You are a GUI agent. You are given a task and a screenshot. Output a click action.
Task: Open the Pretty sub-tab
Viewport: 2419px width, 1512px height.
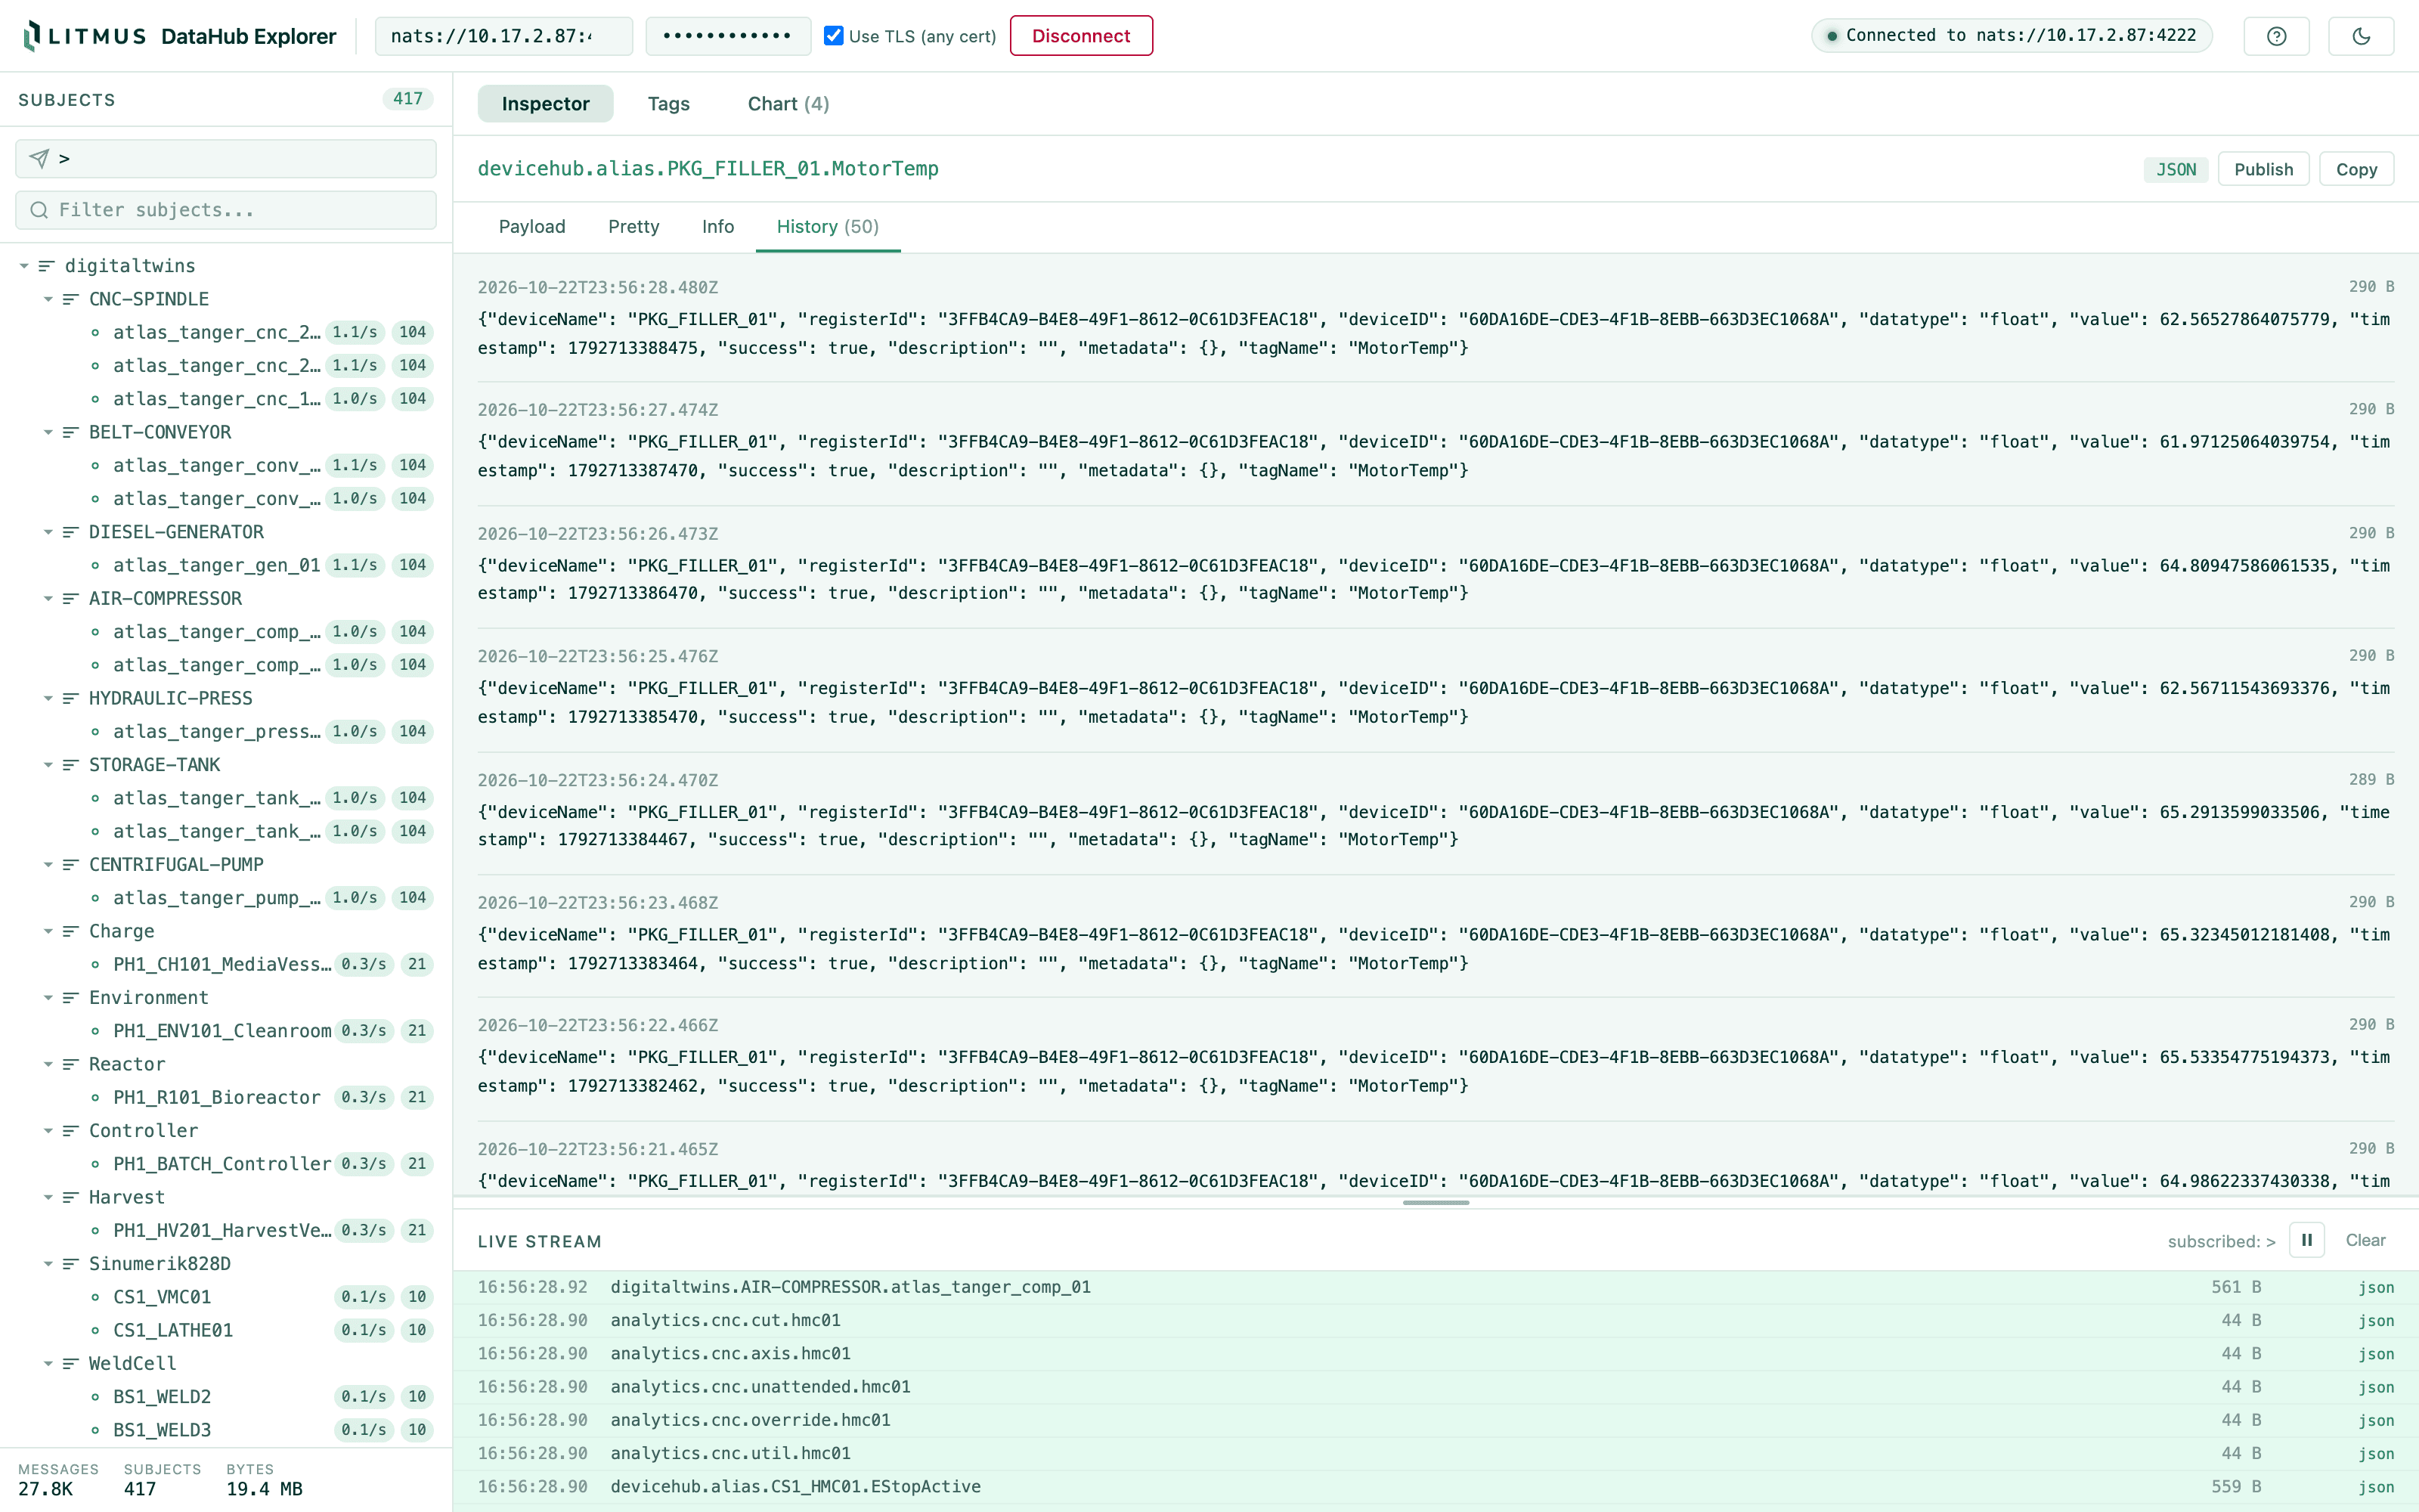coord(633,227)
